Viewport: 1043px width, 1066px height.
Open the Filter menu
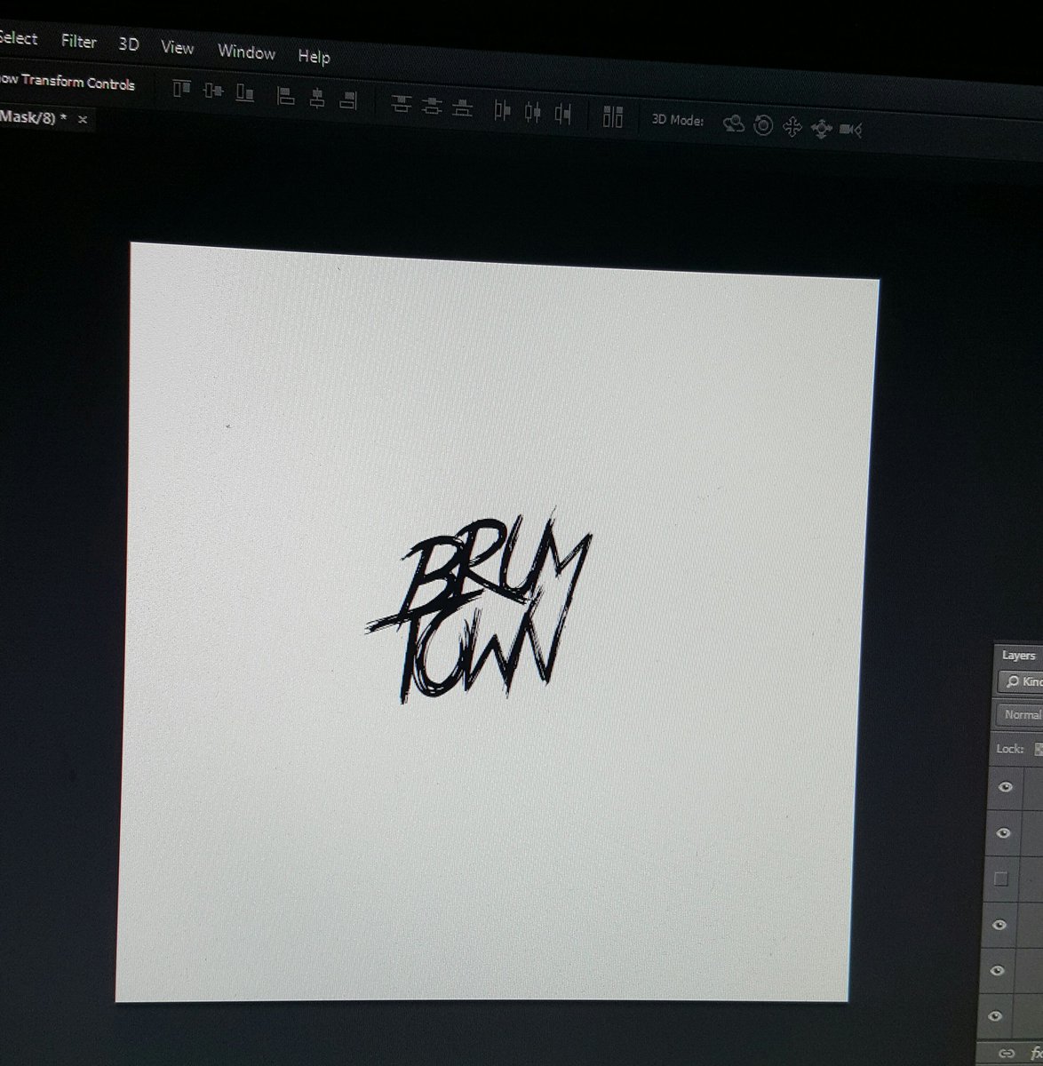coord(78,41)
